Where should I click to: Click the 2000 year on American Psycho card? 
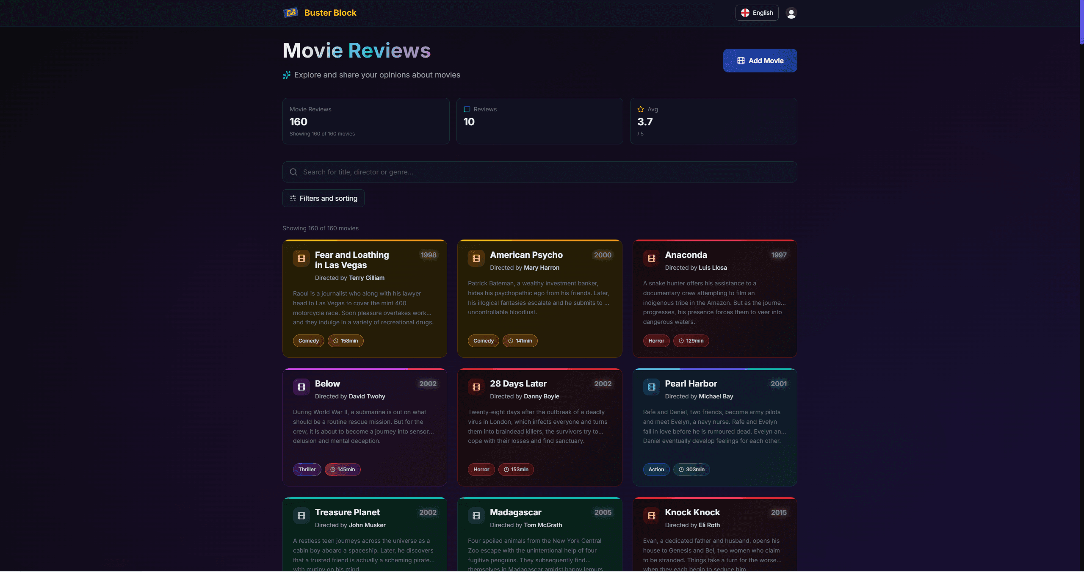tap(603, 255)
